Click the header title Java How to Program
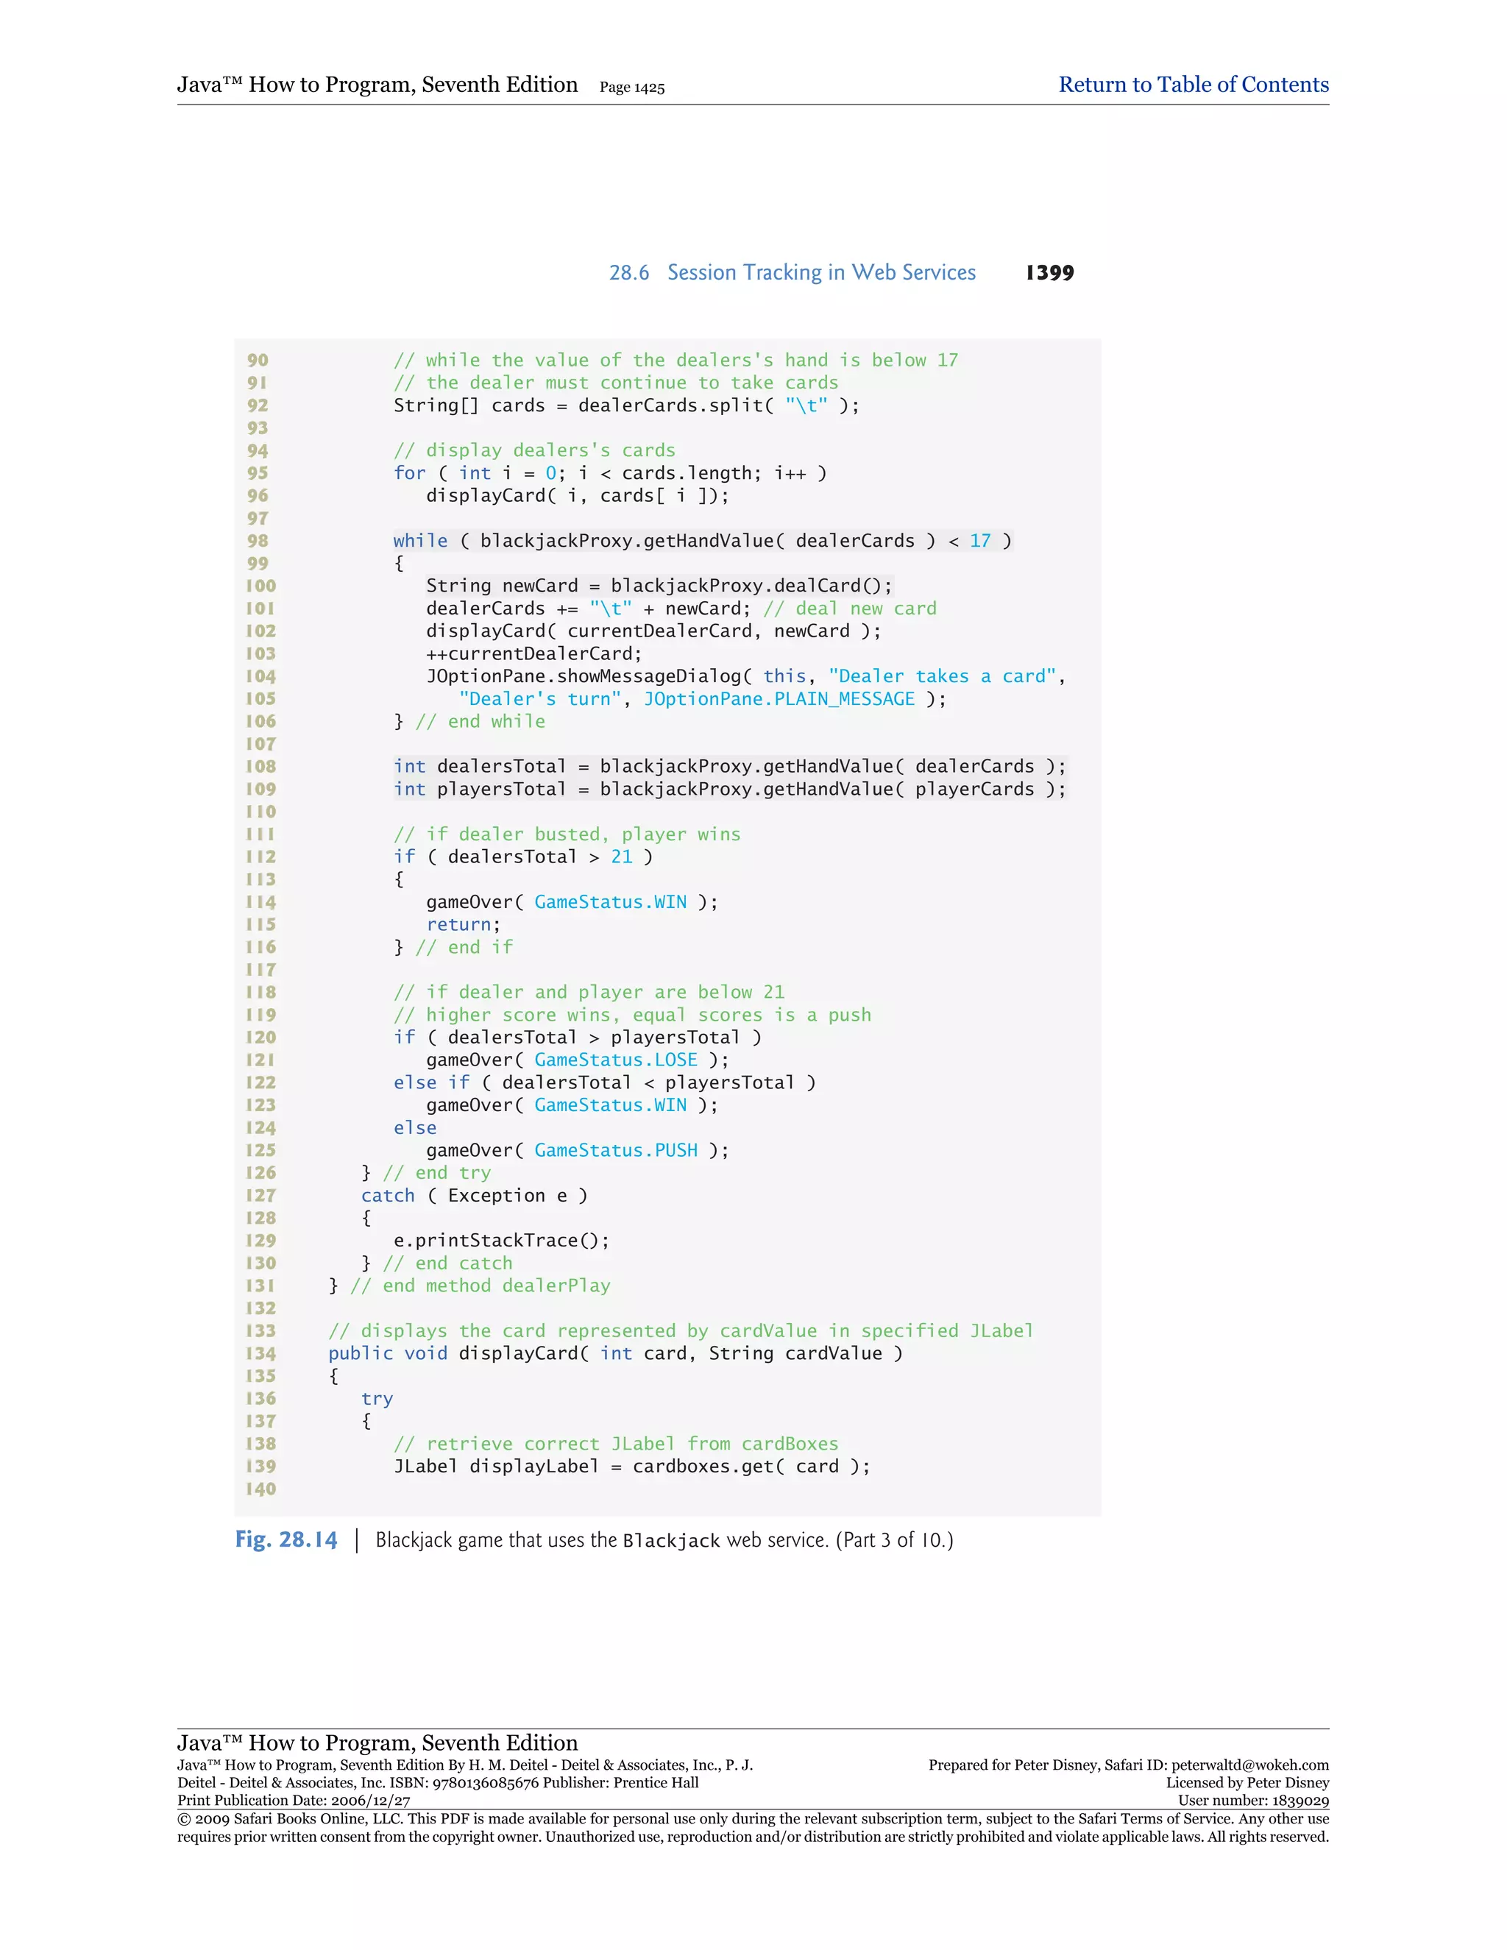 [377, 85]
